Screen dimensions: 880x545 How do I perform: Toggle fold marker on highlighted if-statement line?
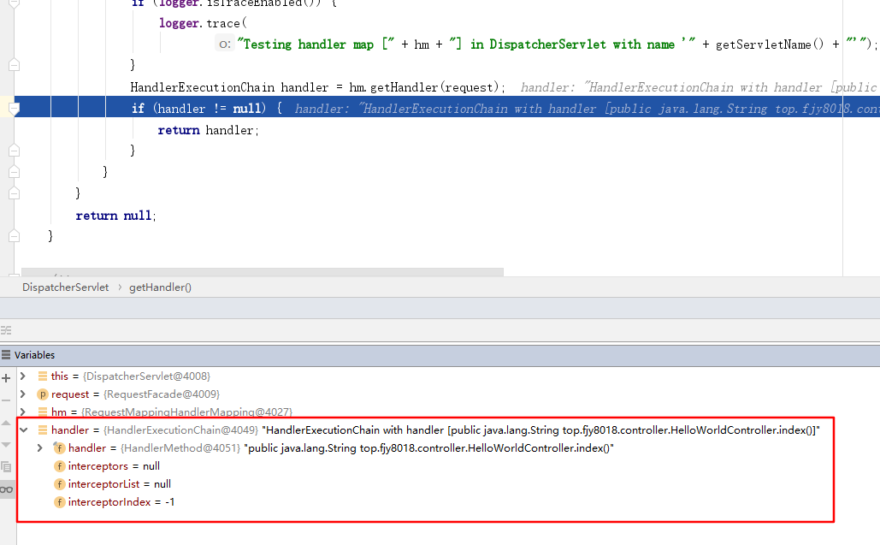(14, 109)
